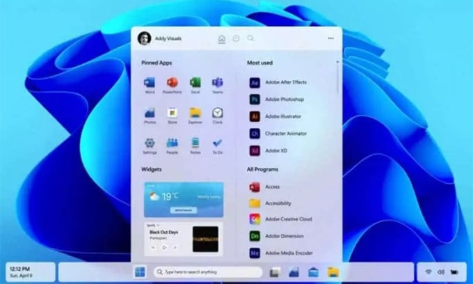Open Adobe Creative Cloud in All Programs
The image size is (473, 284).
pyautogui.click(x=280, y=219)
